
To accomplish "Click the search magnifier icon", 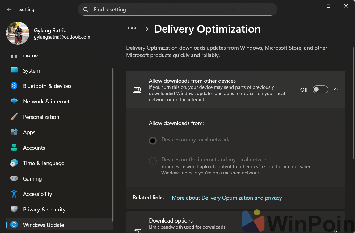I will (86, 10).
